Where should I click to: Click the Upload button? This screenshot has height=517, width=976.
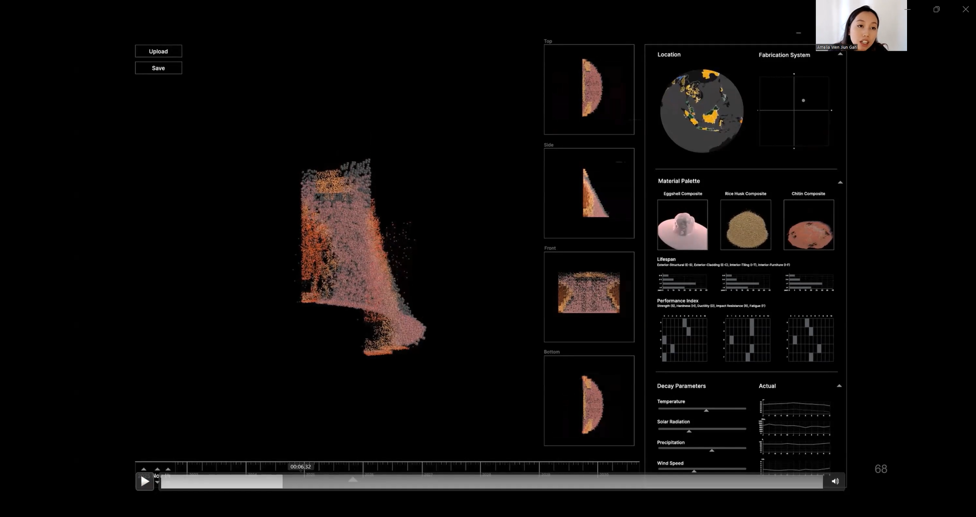pyautogui.click(x=158, y=51)
